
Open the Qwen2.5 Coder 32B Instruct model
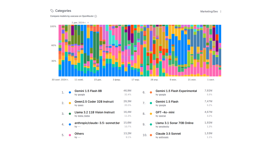94,102
